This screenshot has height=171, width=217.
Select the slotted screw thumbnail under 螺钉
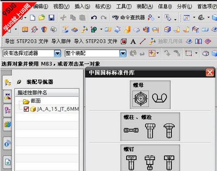(150, 163)
